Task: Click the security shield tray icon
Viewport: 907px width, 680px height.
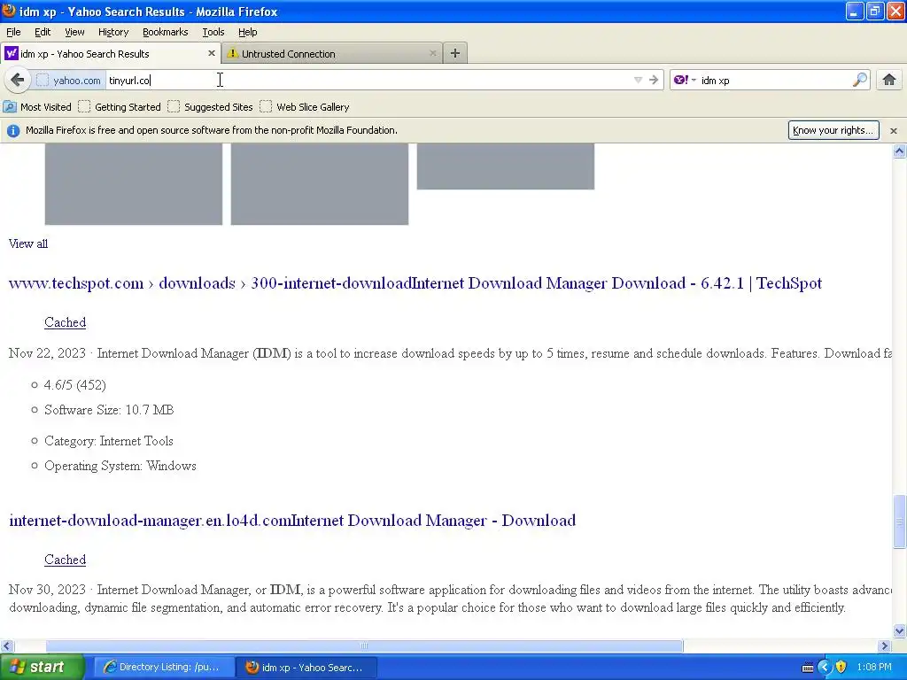Action: (841, 667)
